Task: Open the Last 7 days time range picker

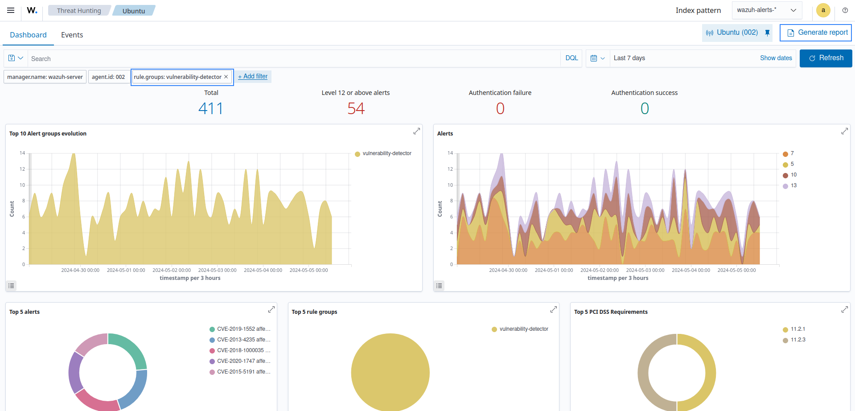Action: click(629, 58)
